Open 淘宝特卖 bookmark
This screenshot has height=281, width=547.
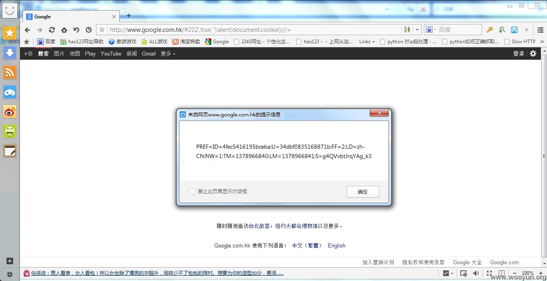coord(186,42)
